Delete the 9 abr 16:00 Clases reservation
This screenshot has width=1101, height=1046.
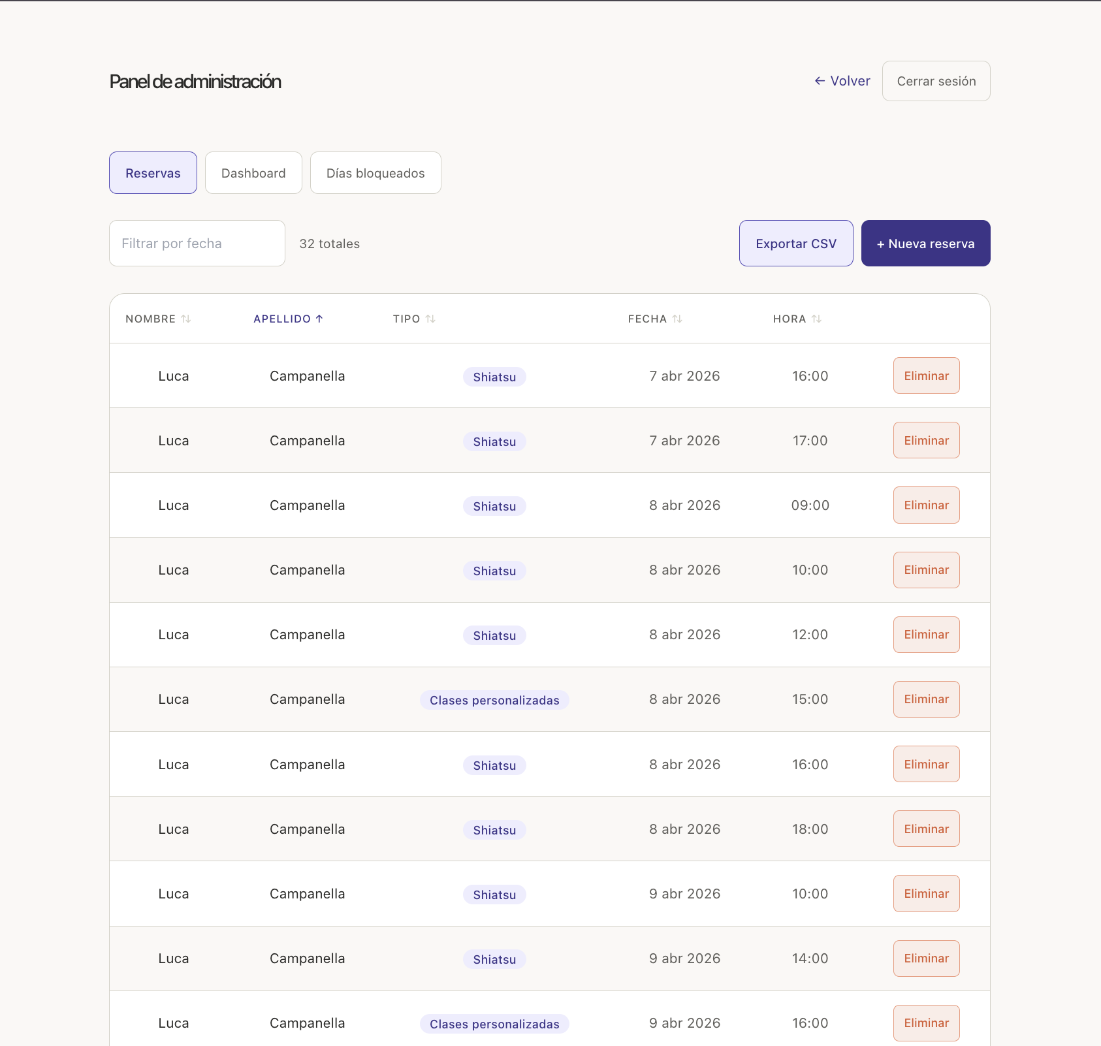coord(926,1023)
